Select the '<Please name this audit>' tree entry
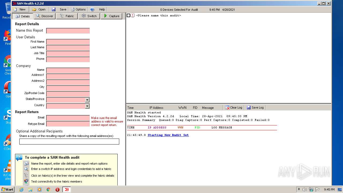Viewport: 343px width, 193px height. 158,16
